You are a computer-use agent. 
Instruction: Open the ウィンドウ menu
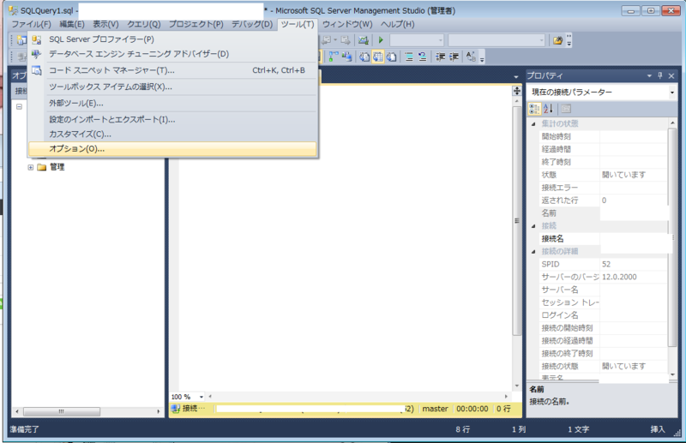pos(347,24)
